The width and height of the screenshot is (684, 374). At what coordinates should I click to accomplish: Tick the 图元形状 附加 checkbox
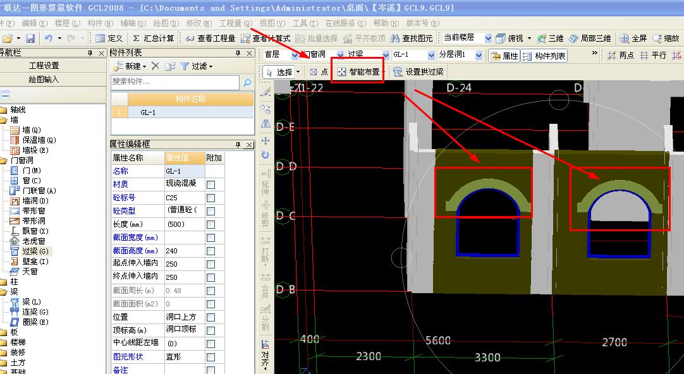coord(211,357)
